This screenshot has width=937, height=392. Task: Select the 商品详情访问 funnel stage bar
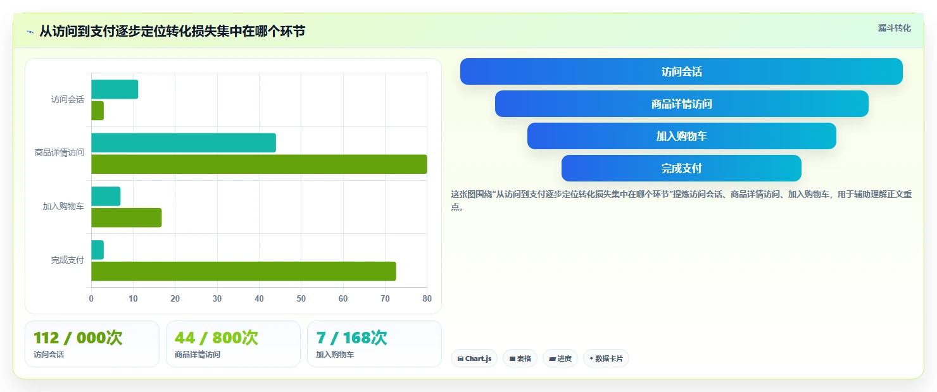click(x=681, y=104)
